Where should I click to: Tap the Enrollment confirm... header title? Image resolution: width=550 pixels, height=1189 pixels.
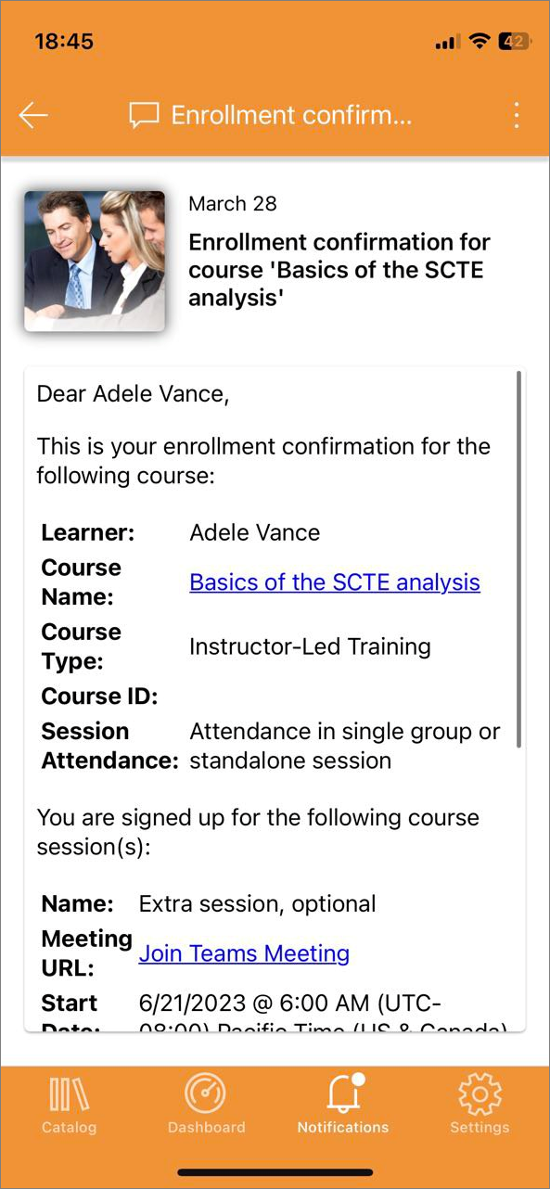pos(291,116)
